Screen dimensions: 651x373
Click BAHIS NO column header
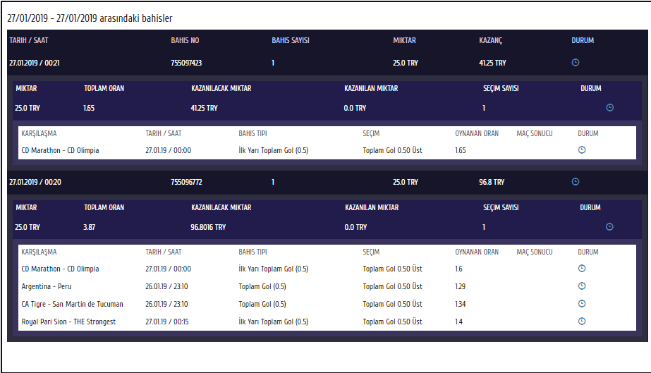[x=185, y=41]
